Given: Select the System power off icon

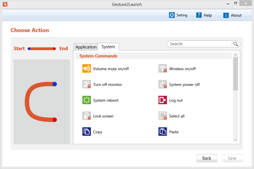Looking at the screenshot, I should pyautogui.click(x=163, y=84).
